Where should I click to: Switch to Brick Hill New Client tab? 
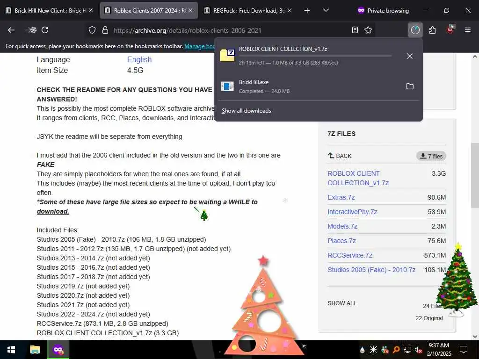click(46, 10)
